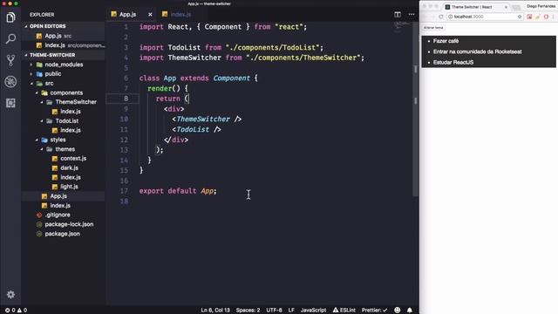Screen dimensions: 558x314
Task: Click 'Estudar ReactJS' list item in browser
Action: click(453, 62)
